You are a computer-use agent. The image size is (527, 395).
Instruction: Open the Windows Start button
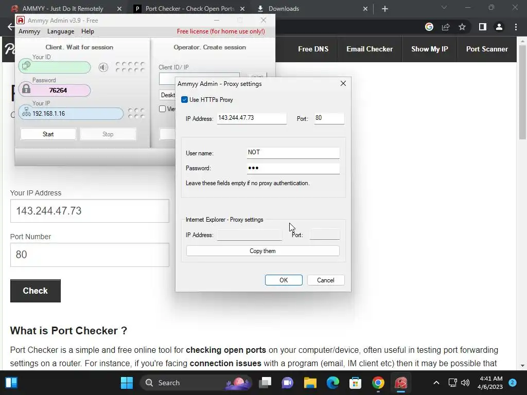(127, 383)
